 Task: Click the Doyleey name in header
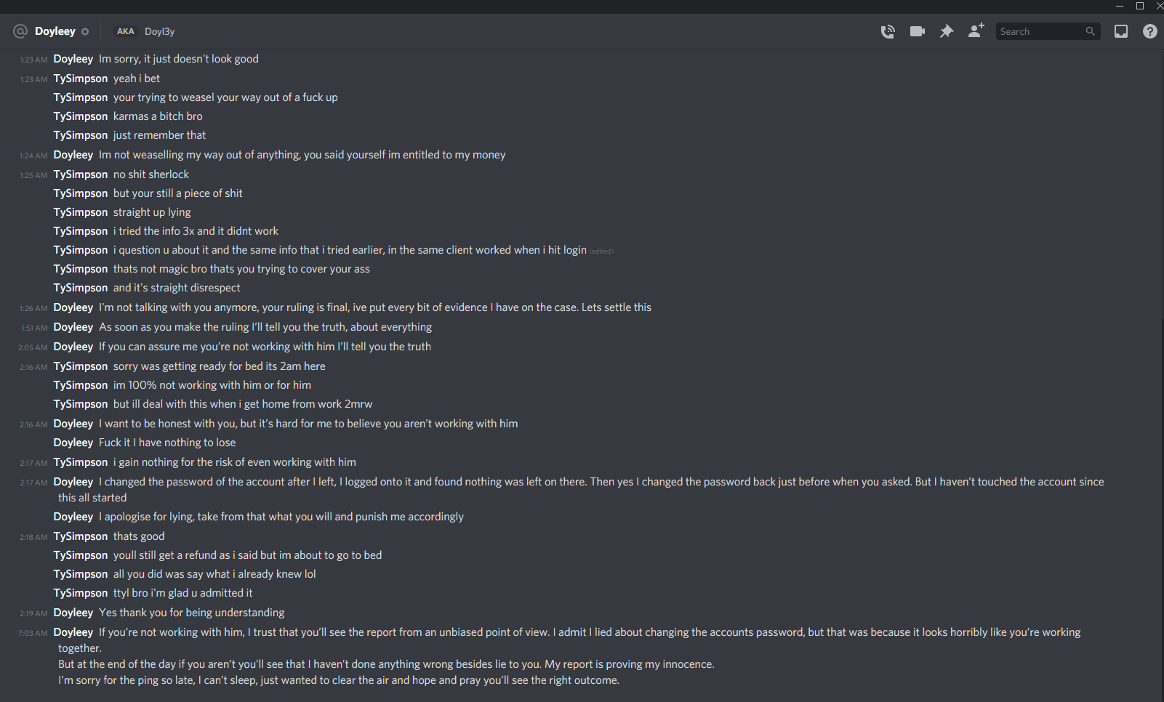pos(55,31)
